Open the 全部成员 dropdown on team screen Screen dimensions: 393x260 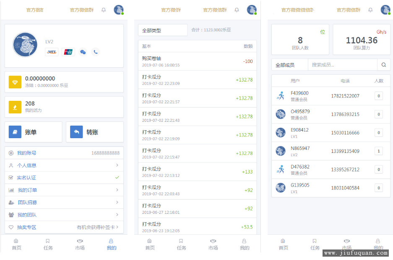pos(289,65)
